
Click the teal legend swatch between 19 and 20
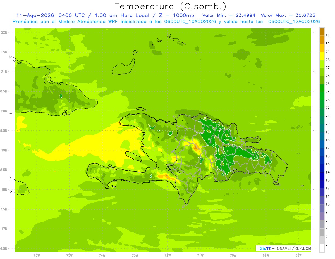[322, 128]
